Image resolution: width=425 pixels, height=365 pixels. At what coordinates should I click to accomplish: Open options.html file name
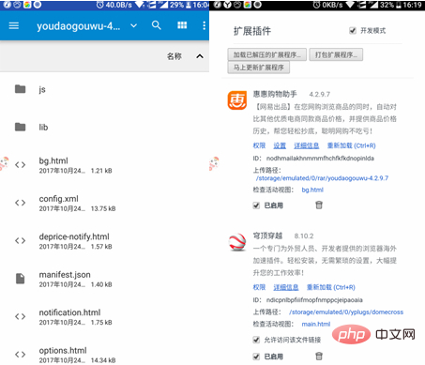(x=63, y=351)
